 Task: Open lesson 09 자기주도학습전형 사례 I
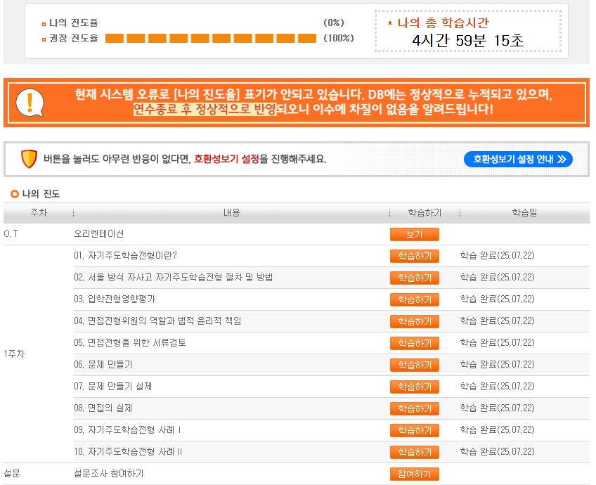tap(415, 430)
